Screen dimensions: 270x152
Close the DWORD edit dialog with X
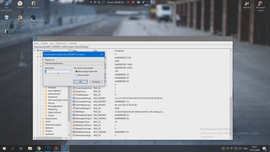point(102,54)
